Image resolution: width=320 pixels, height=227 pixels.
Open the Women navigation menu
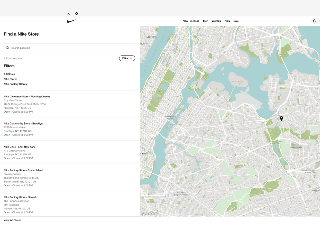tap(216, 21)
